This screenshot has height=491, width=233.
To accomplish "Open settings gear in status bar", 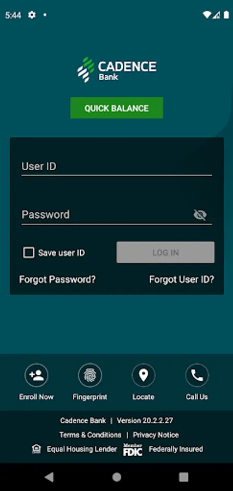I will [x=32, y=15].
